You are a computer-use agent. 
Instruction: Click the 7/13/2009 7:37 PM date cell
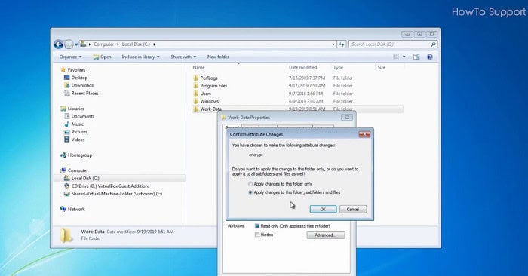tap(307, 78)
